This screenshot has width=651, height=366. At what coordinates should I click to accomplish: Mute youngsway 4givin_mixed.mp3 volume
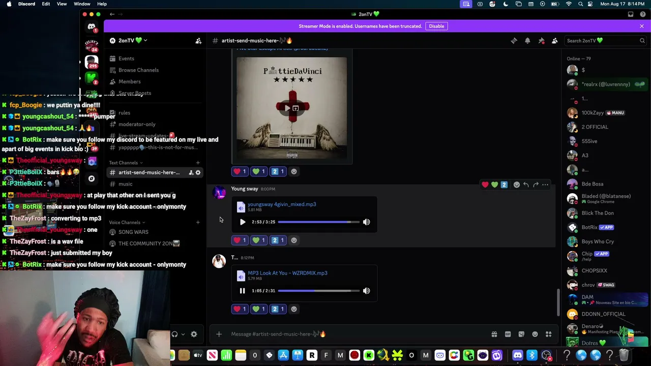[366, 222]
